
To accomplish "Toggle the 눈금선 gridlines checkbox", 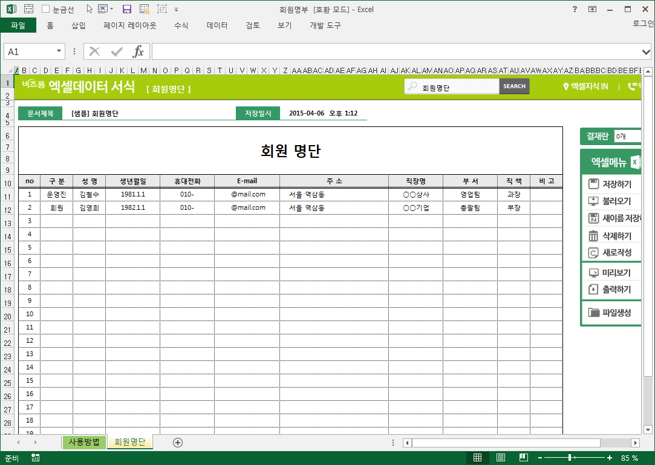I will click(46, 9).
